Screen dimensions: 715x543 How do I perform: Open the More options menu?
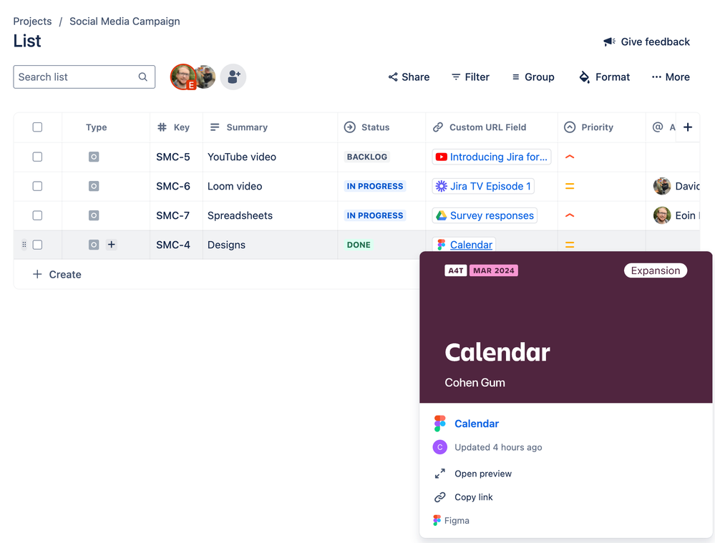click(671, 77)
